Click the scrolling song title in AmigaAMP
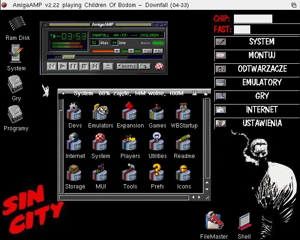Viewport: 300px width, 240px height. [x=127, y=35]
